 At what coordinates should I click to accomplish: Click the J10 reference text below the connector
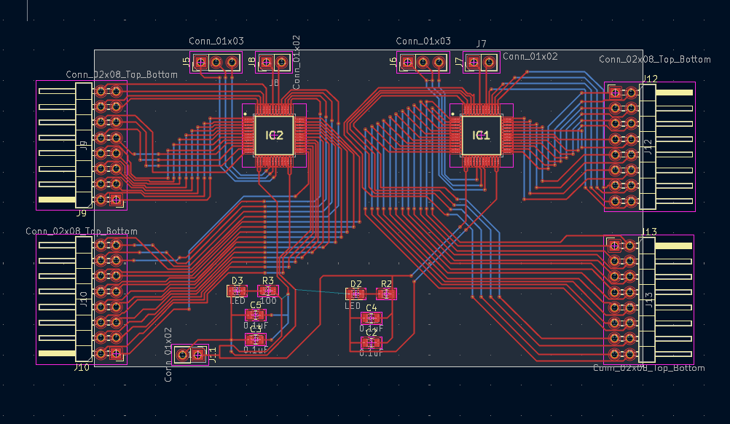tap(82, 368)
